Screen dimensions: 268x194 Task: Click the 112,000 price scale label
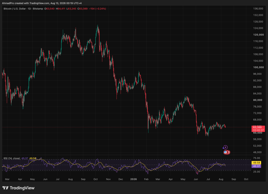pyautogui.click(x=258, y=48)
